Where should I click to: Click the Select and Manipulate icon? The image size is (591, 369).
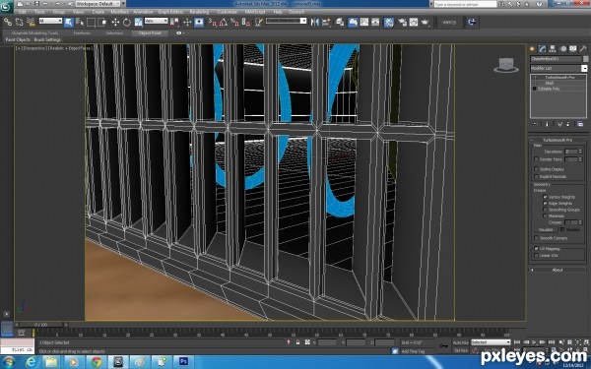point(187,23)
